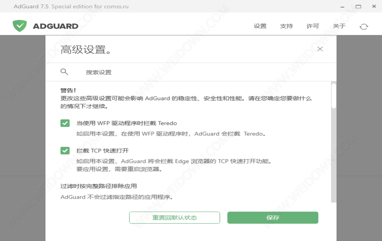The height and width of the screenshot is (241, 382).
Task: Close the 高级设置 dialog with X
Action: [x=320, y=49]
